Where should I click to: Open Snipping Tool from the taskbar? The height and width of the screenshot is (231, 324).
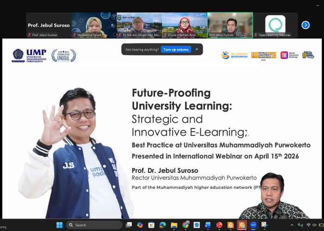(x=264, y=225)
